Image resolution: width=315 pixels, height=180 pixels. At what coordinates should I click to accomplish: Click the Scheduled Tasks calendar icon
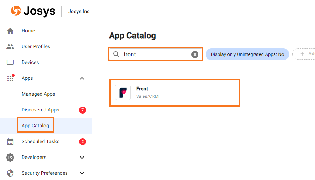coord(10,142)
